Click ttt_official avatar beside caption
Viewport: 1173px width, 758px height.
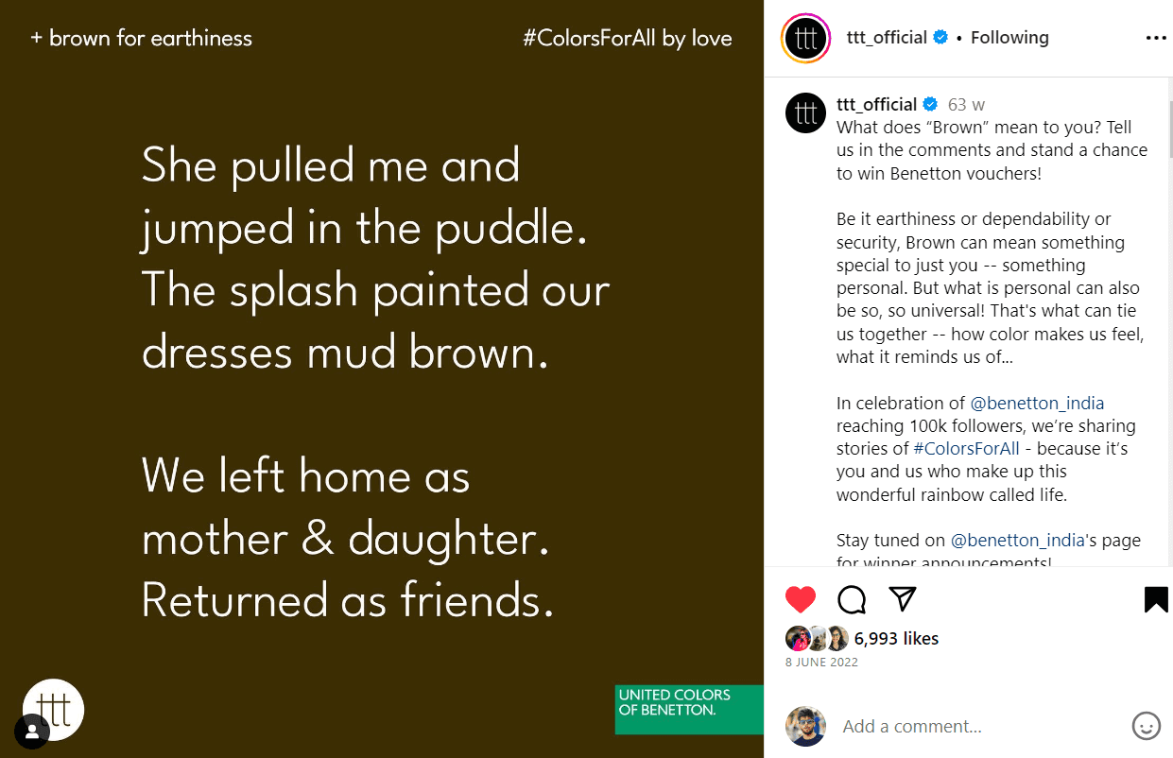click(x=805, y=113)
